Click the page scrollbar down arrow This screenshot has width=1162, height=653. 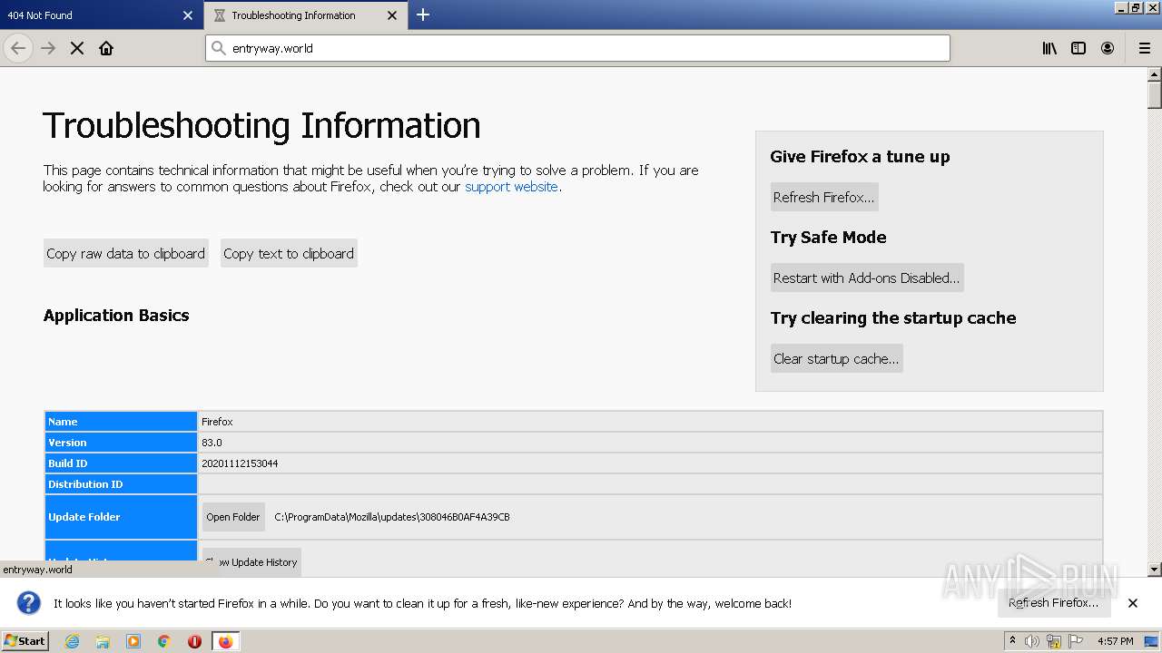(x=1155, y=570)
